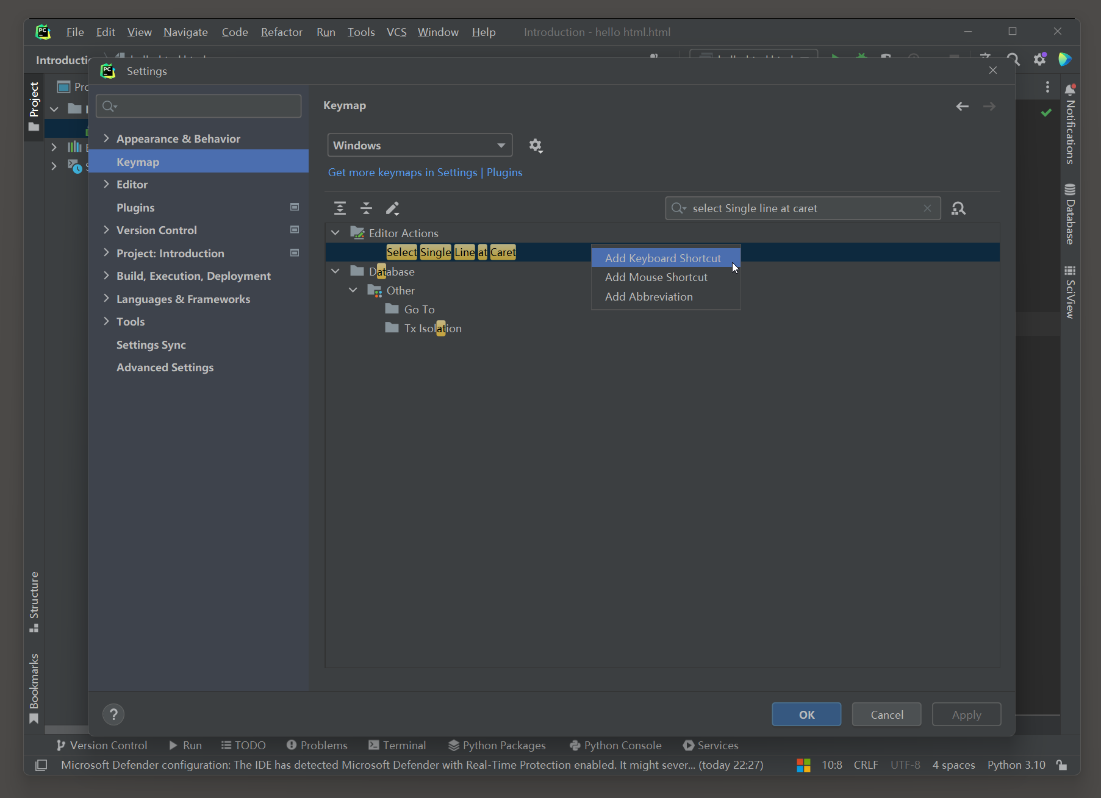Open the VCS menu
The width and height of the screenshot is (1101, 798).
(396, 32)
